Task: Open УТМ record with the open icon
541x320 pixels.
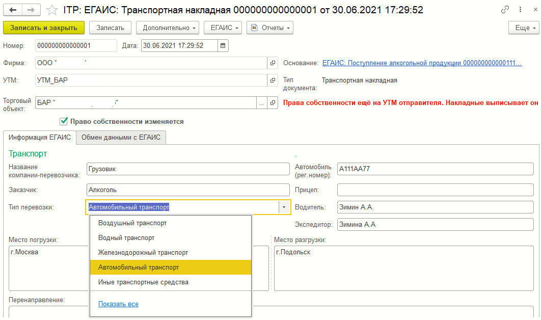Action: tap(273, 81)
